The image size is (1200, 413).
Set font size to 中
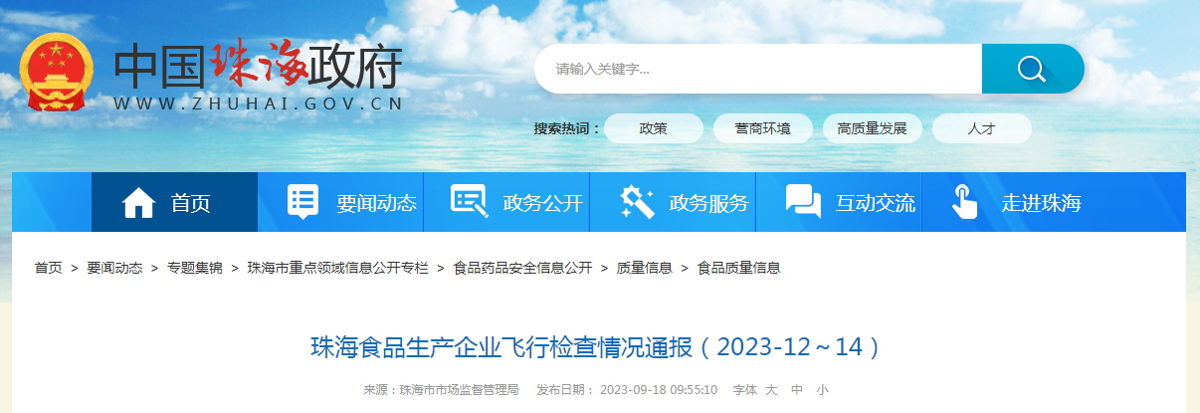pyautogui.click(x=797, y=390)
